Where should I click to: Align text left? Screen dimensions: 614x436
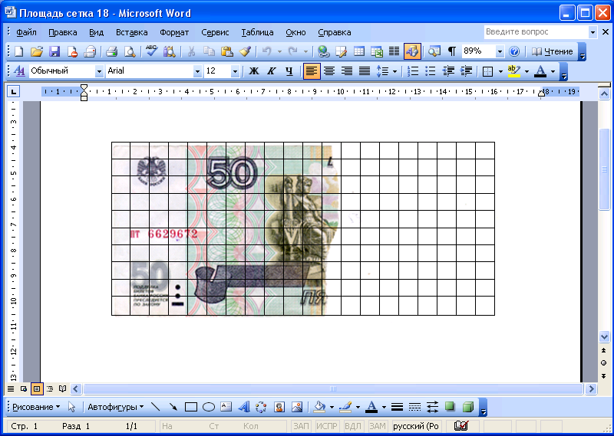pos(312,71)
